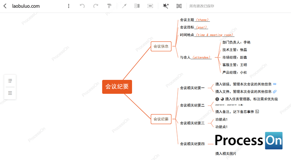Open the three-dot more options menu

[69, 6]
